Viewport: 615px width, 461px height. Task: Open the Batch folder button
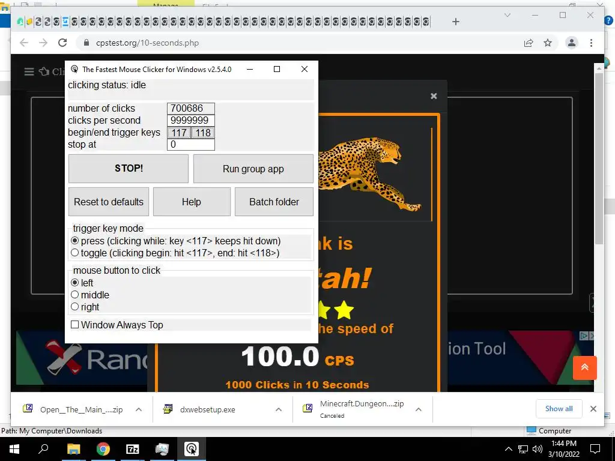point(274,202)
